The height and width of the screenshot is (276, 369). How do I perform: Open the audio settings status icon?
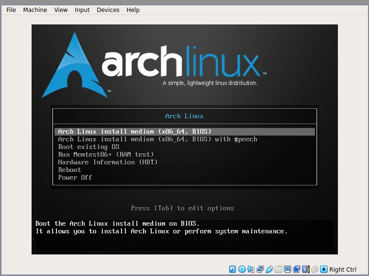click(251, 269)
